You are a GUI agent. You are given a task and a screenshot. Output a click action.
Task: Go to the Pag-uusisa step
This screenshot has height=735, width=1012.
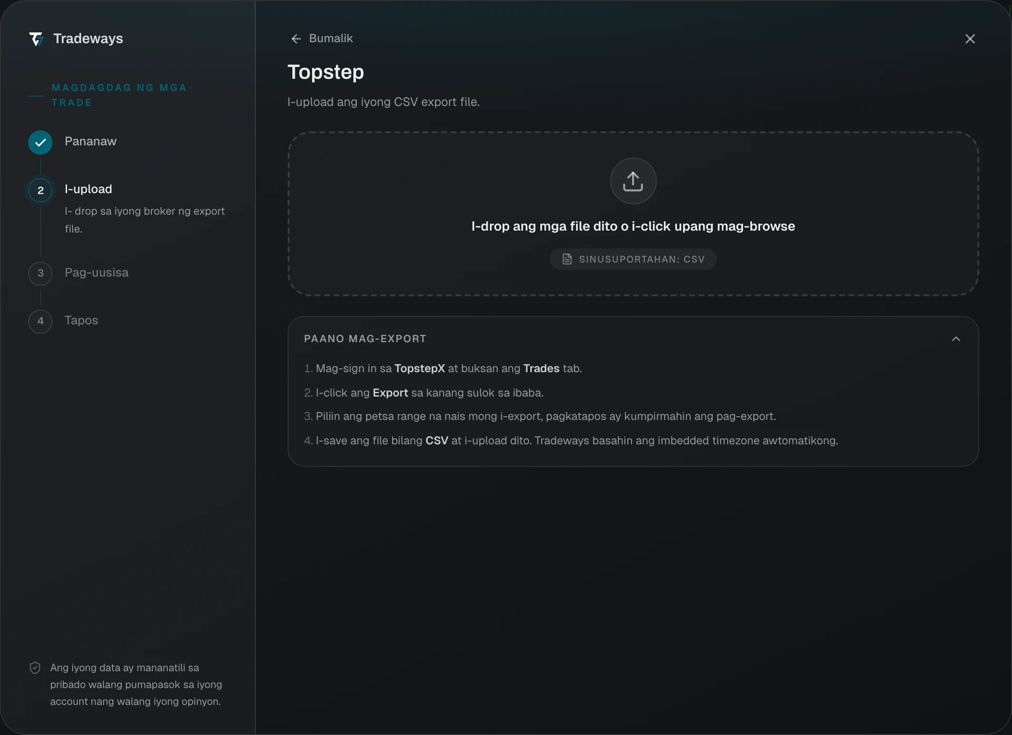point(96,273)
